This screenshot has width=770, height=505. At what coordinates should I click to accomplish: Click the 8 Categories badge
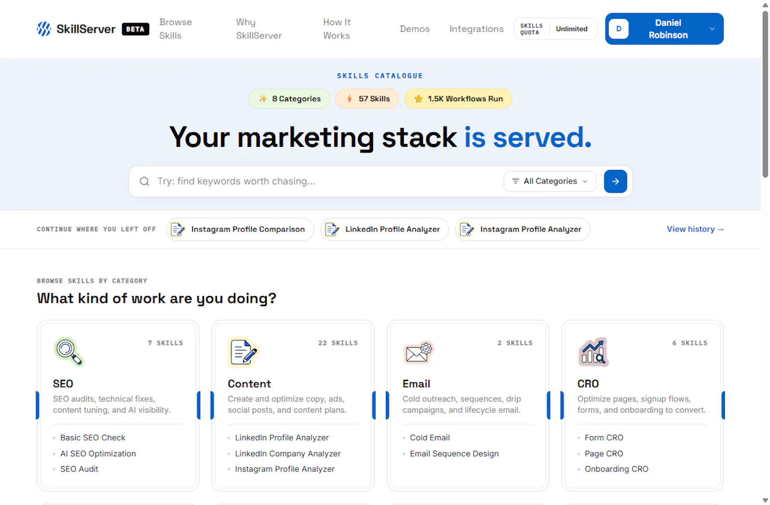(x=289, y=99)
